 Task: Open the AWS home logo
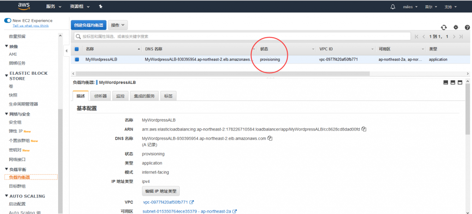pos(24,6)
